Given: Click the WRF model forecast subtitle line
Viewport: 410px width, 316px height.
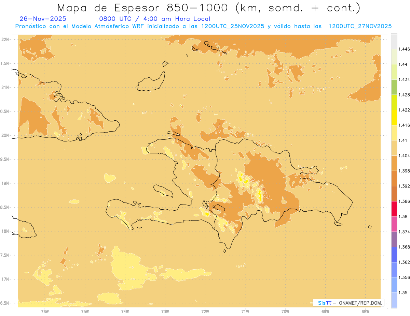Looking at the screenshot, I should pos(203,26).
